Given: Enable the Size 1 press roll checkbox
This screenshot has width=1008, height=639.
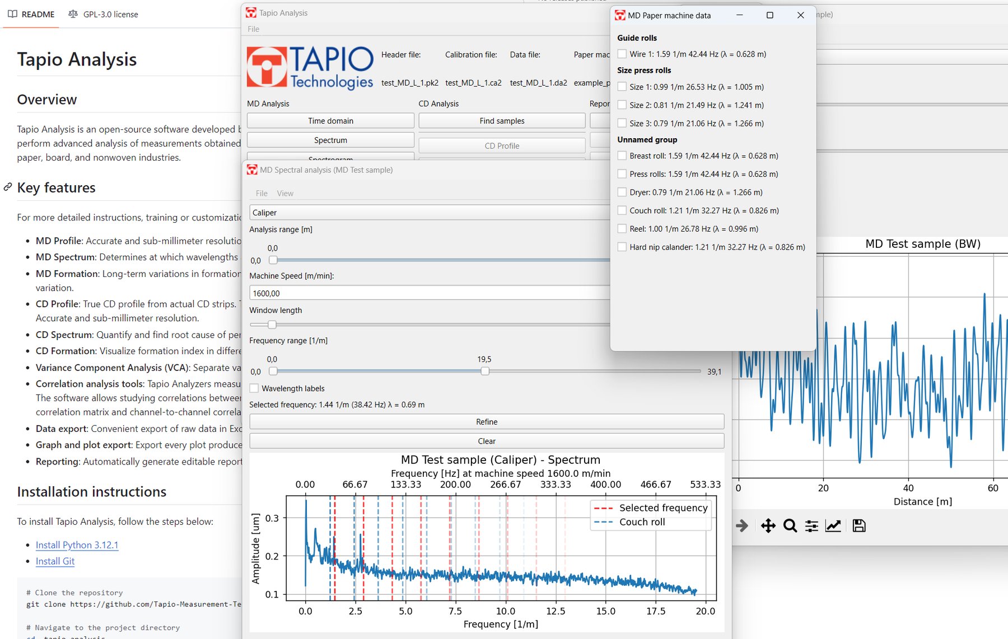Looking at the screenshot, I should 622,87.
